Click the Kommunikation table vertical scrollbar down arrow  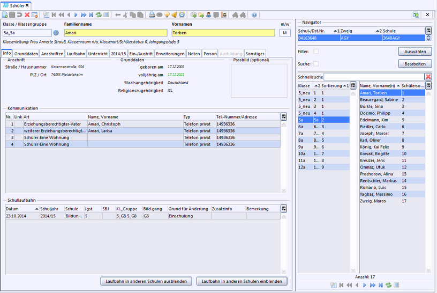tap(283, 190)
